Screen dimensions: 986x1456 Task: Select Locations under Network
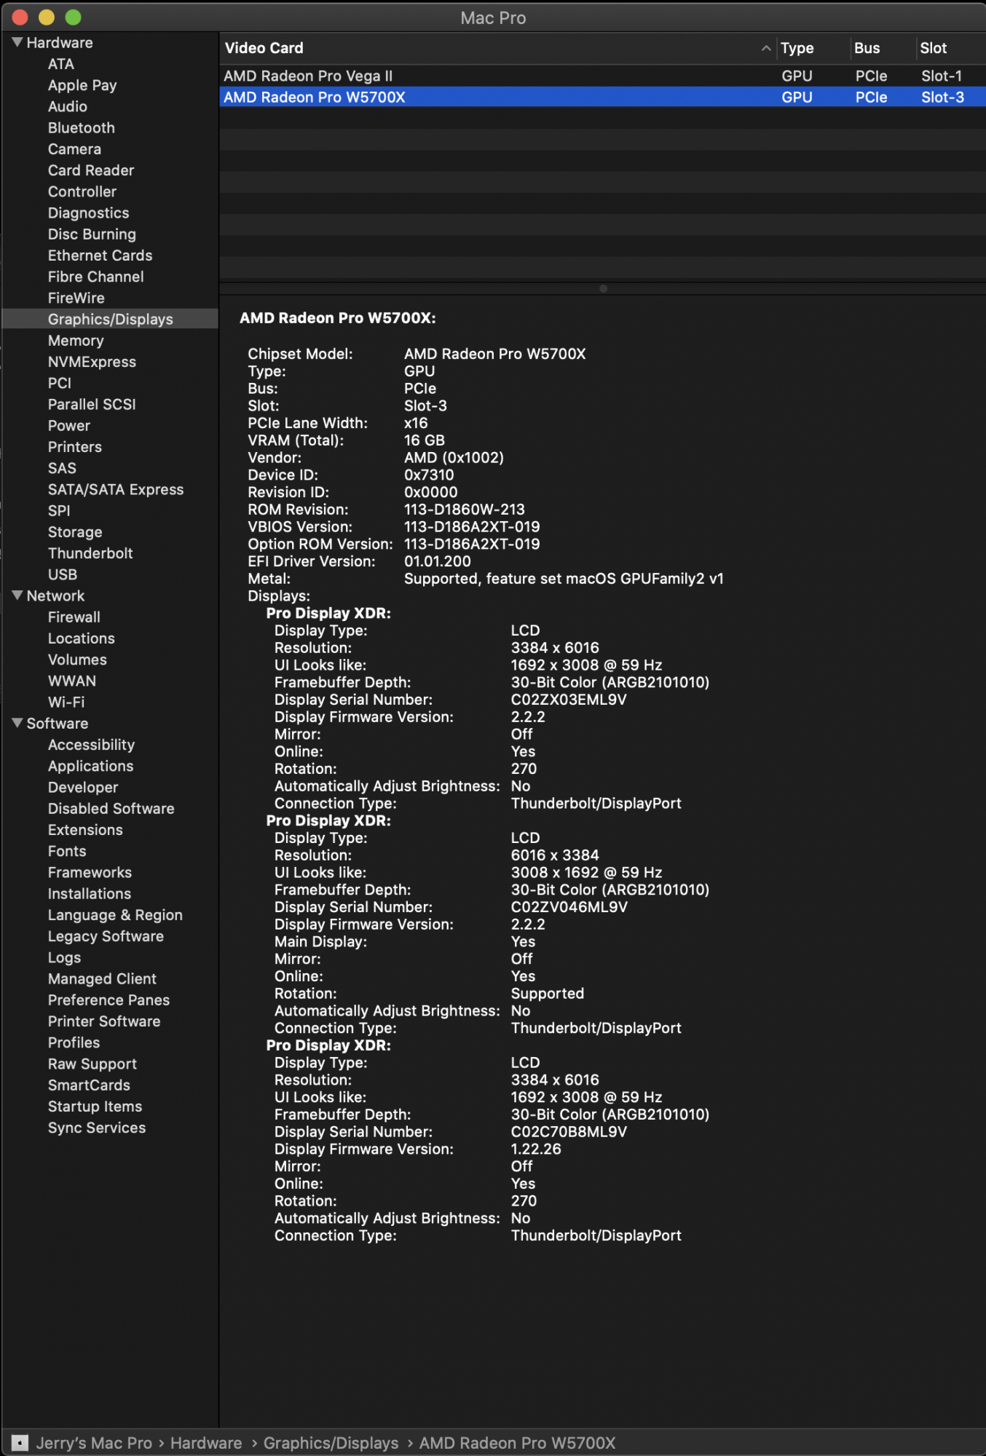pyautogui.click(x=82, y=638)
